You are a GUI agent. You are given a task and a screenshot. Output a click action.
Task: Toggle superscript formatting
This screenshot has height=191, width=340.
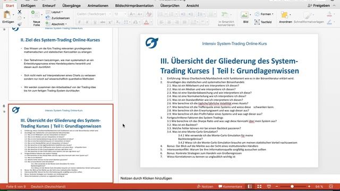[110, 22]
